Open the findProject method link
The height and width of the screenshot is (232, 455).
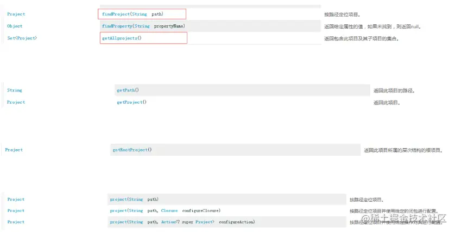point(116,14)
